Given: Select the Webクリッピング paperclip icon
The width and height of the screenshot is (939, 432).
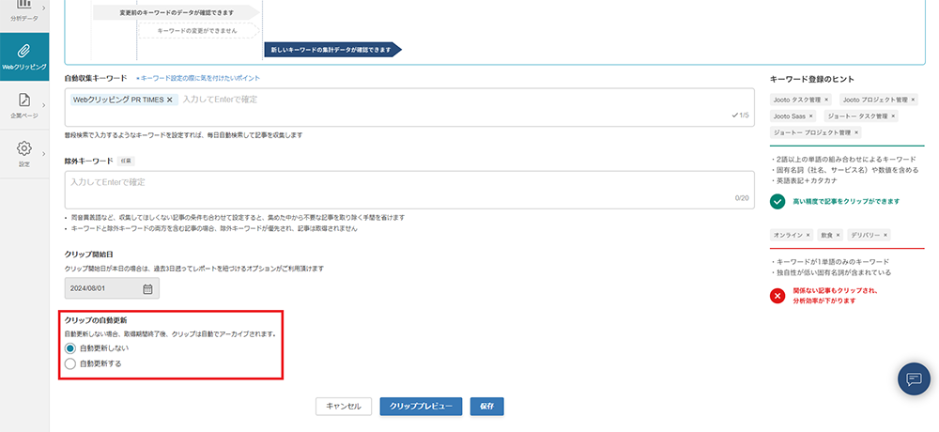Looking at the screenshot, I should (x=24, y=50).
